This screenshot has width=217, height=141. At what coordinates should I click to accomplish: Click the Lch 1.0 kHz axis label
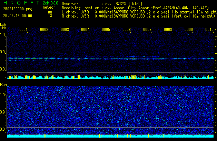pos(2,35)
